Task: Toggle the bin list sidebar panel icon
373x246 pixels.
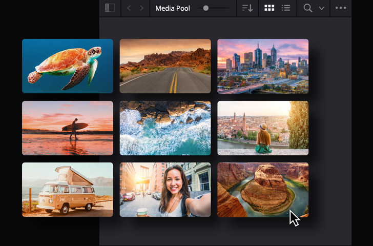Action: (x=110, y=8)
